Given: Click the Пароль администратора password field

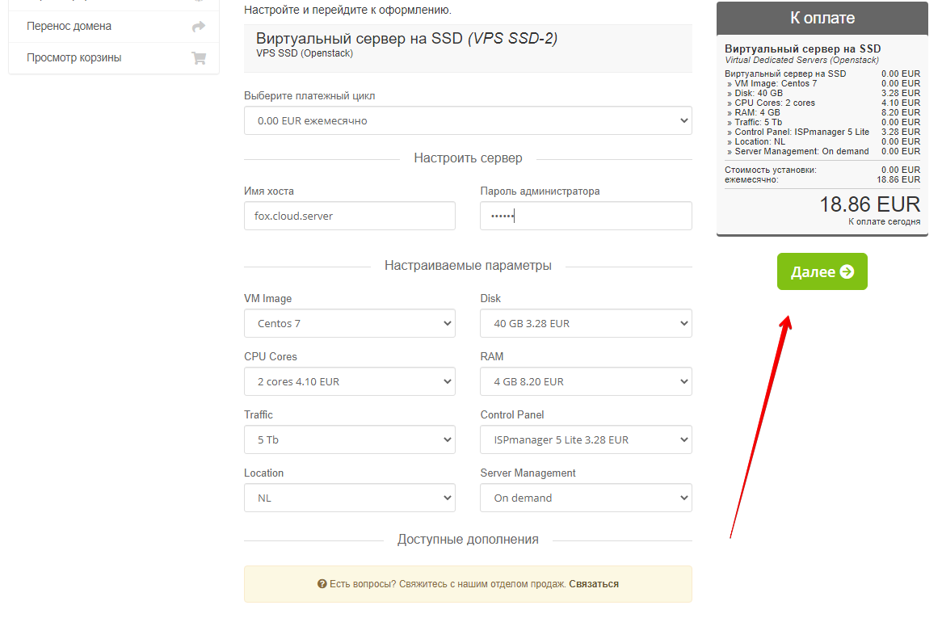Looking at the screenshot, I should tap(586, 216).
